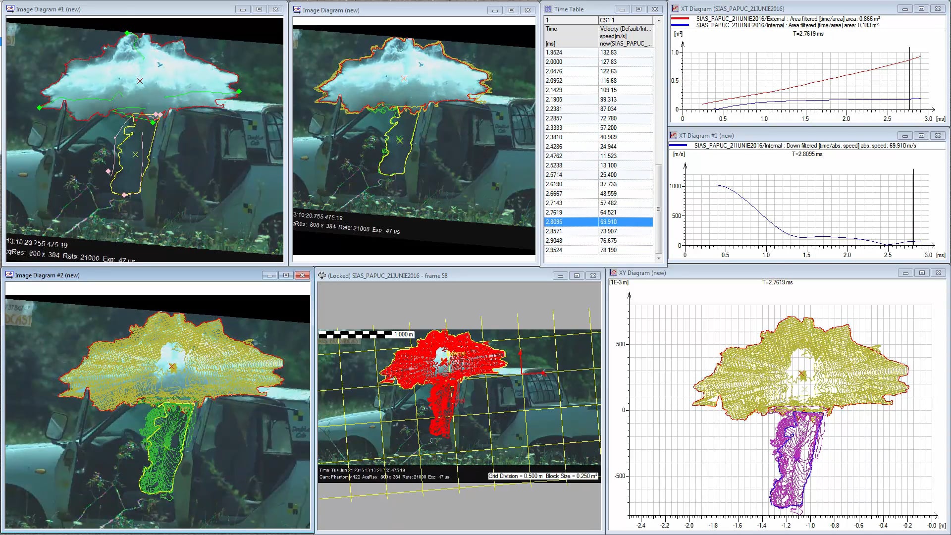Click the XY Diagram window icon
951x535 pixels.
pos(613,272)
